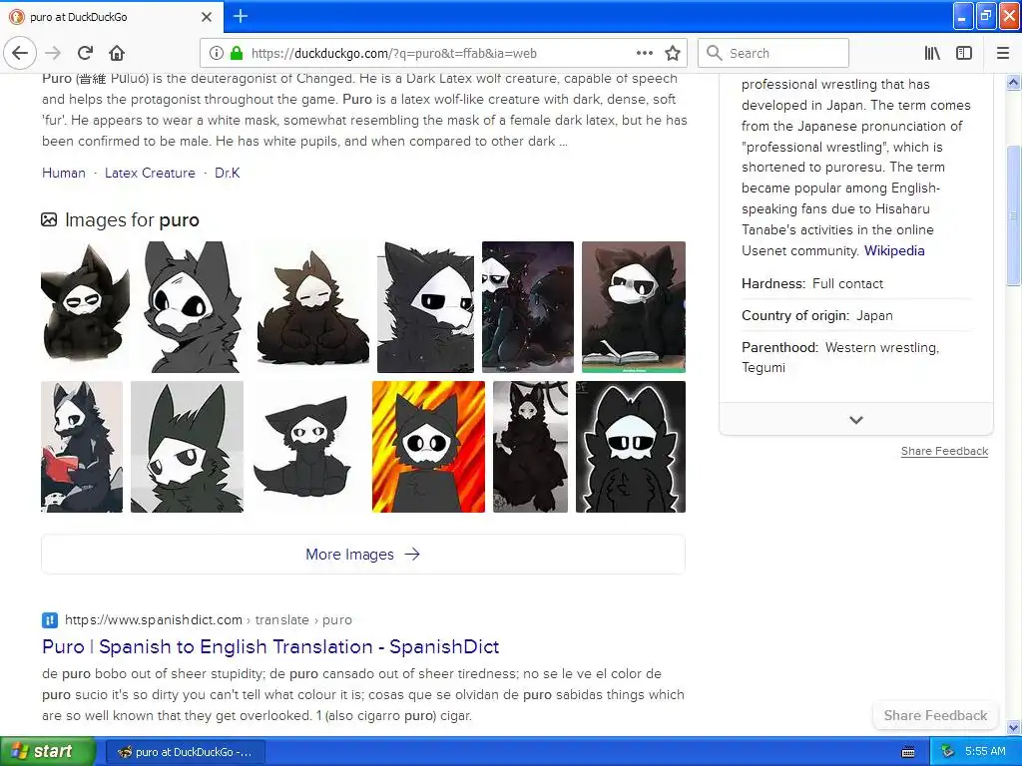
Task: Click 'More Images' button
Action: coord(363,555)
